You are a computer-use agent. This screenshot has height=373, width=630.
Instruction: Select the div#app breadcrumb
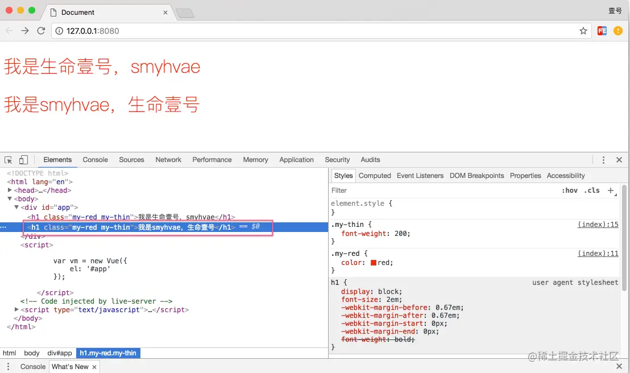pyautogui.click(x=60, y=353)
